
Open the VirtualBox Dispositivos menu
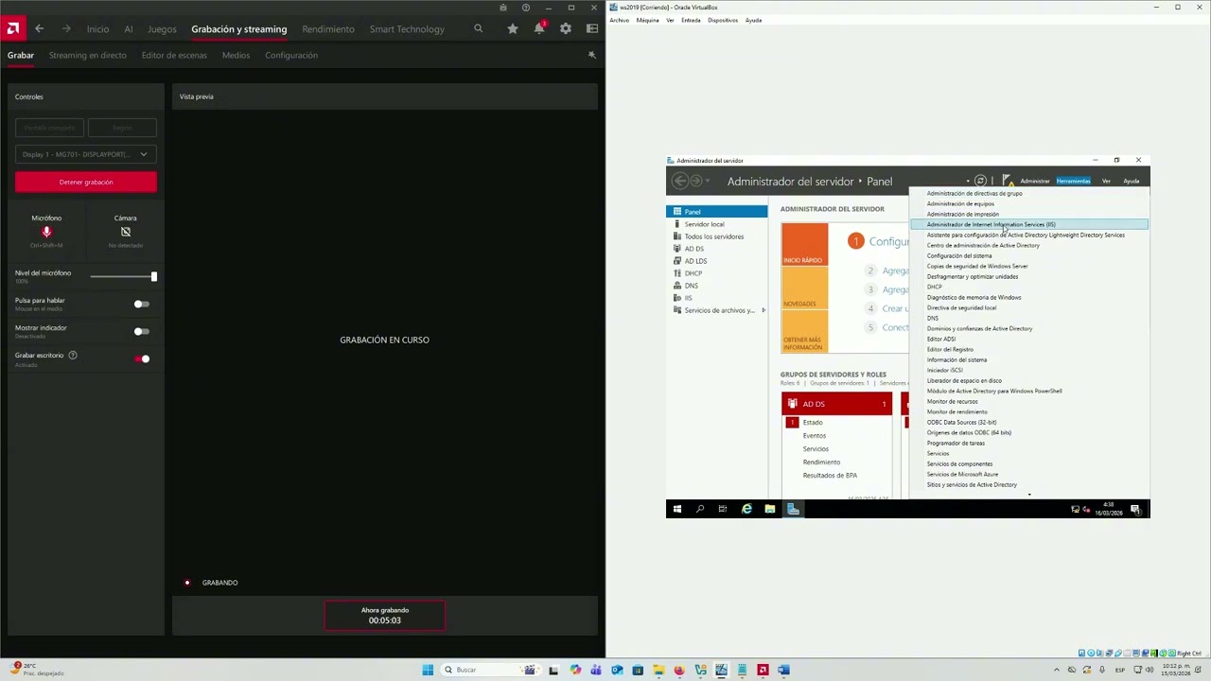[x=722, y=20]
